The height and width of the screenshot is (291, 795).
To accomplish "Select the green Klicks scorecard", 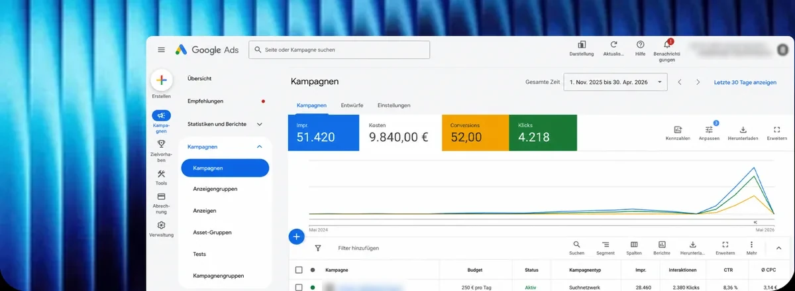I will tap(543, 133).
